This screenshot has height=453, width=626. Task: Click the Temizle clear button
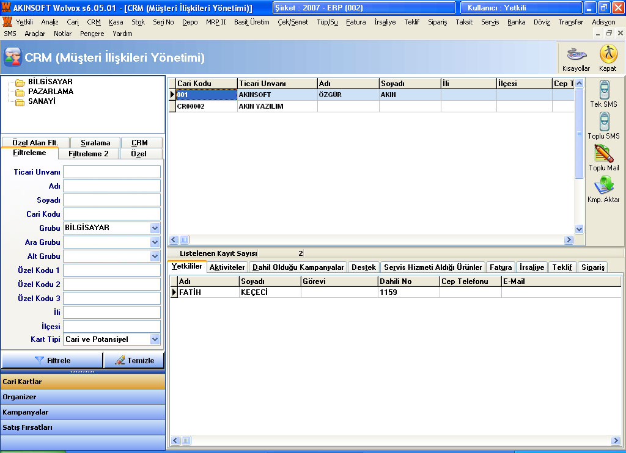pos(134,360)
